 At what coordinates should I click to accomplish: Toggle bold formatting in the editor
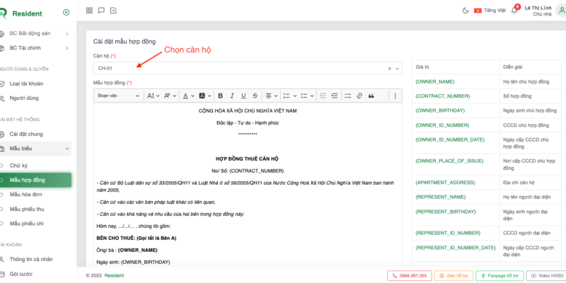coord(221,96)
